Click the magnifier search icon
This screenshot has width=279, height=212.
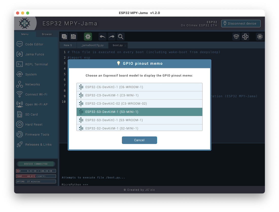(121, 37)
